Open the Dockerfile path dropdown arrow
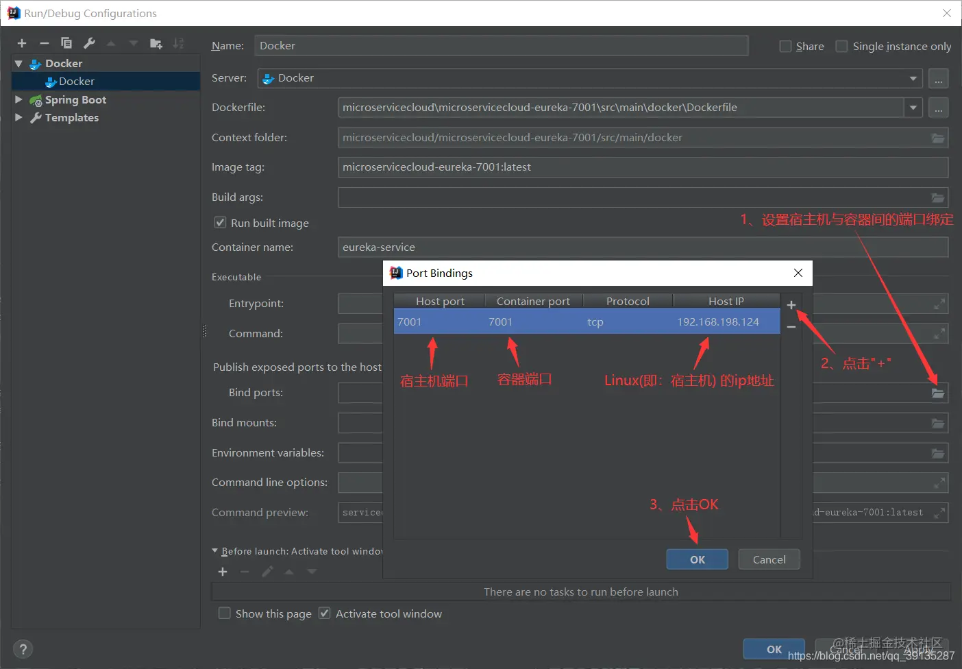 pos(913,108)
